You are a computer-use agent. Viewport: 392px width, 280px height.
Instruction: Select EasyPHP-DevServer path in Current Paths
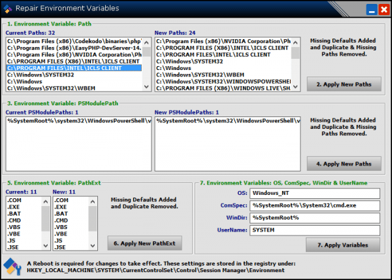[x=74, y=48]
